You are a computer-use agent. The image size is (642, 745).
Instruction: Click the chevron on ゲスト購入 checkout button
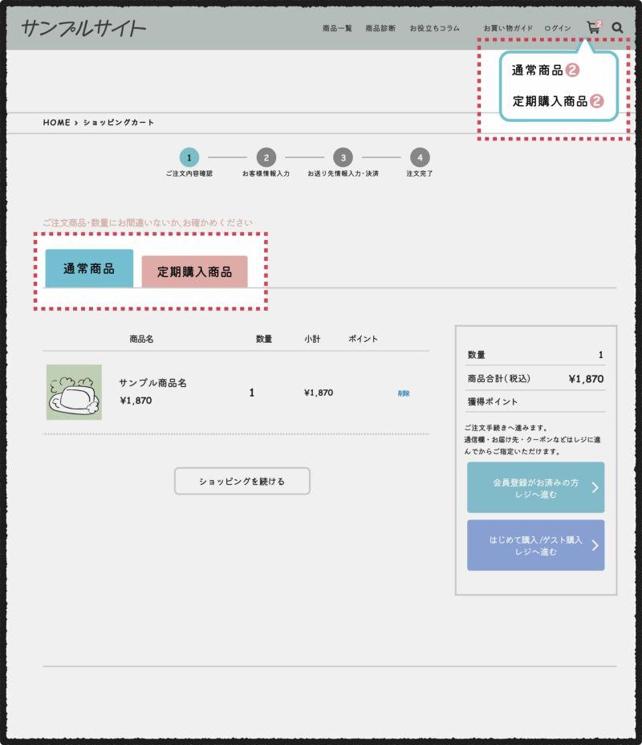point(595,546)
